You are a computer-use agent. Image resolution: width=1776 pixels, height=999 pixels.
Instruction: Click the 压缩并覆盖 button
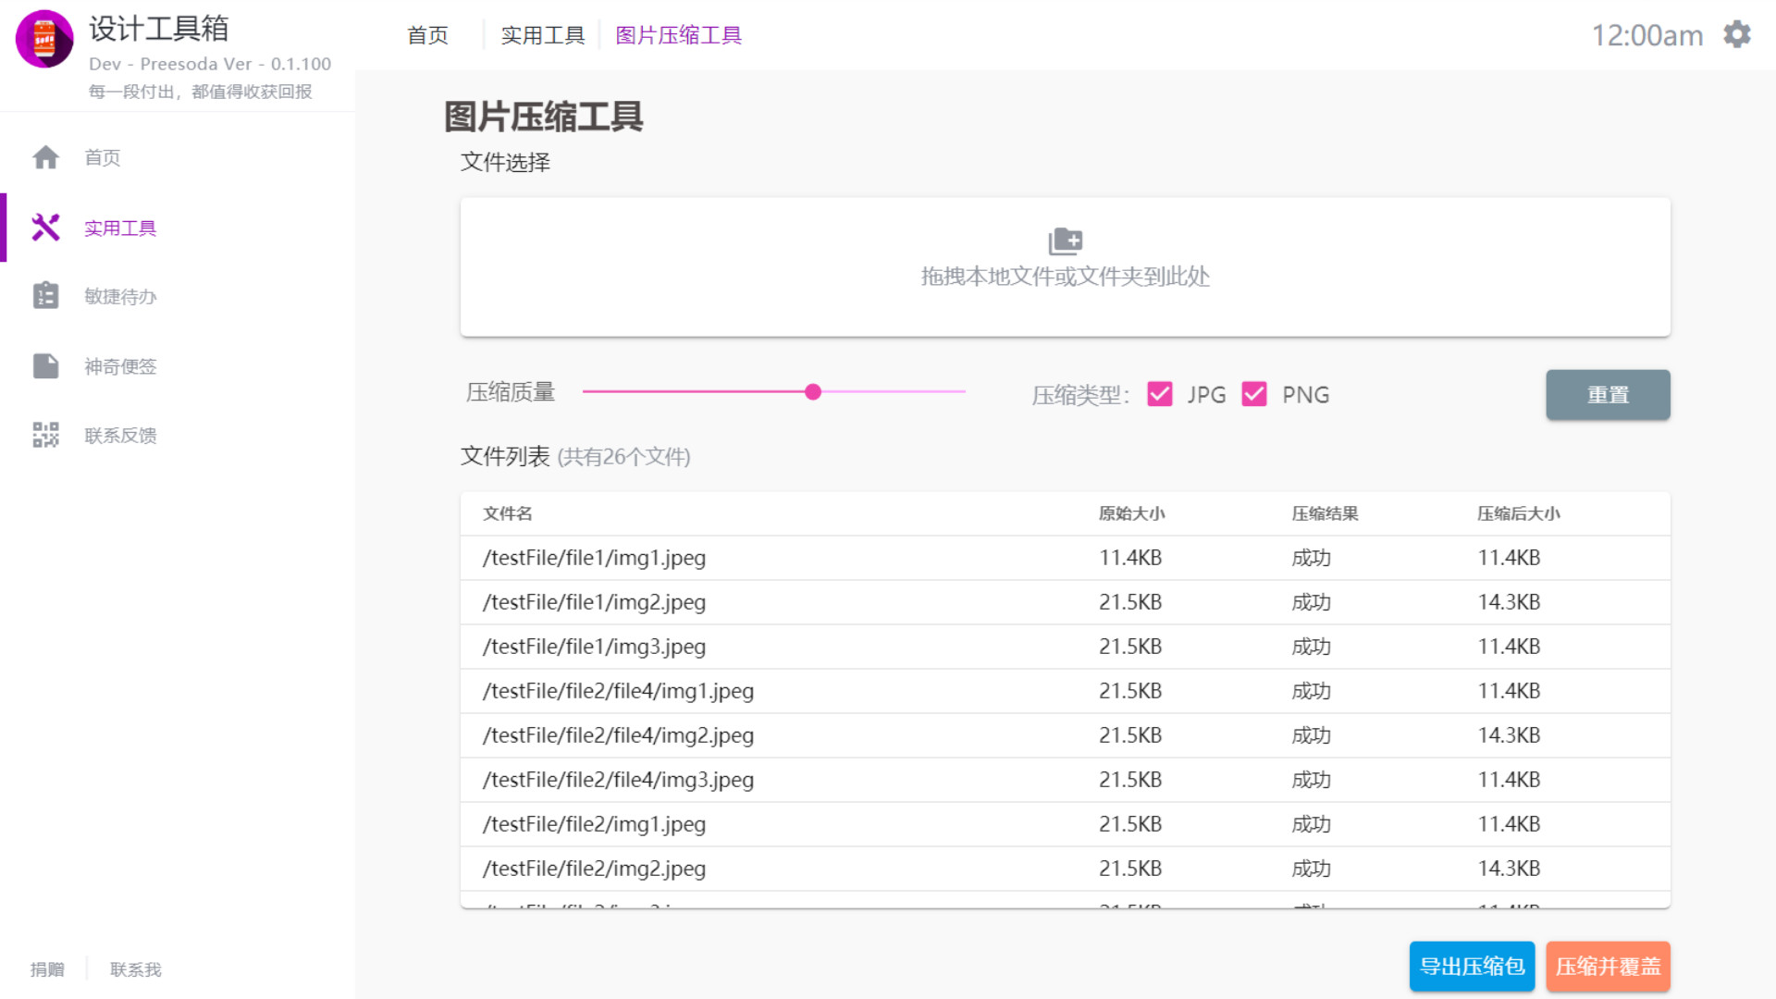click(x=1607, y=966)
